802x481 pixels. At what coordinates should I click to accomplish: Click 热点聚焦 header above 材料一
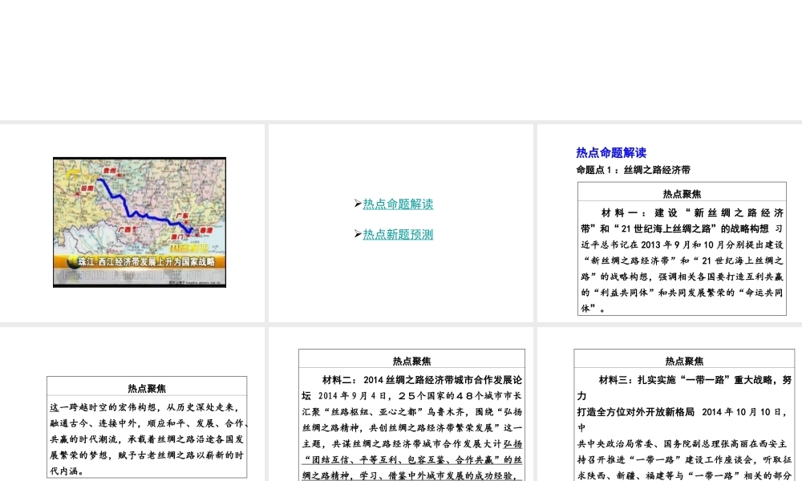pyautogui.click(x=682, y=194)
